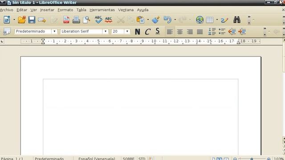The width and height of the screenshot is (285, 160).
Task: Toggle numbered list
Action: [x=212, y=32]
